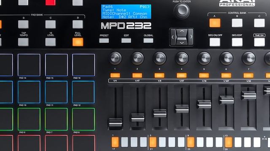Choose the 1/16 time division button
270x151 pixels.
(204, 75)
